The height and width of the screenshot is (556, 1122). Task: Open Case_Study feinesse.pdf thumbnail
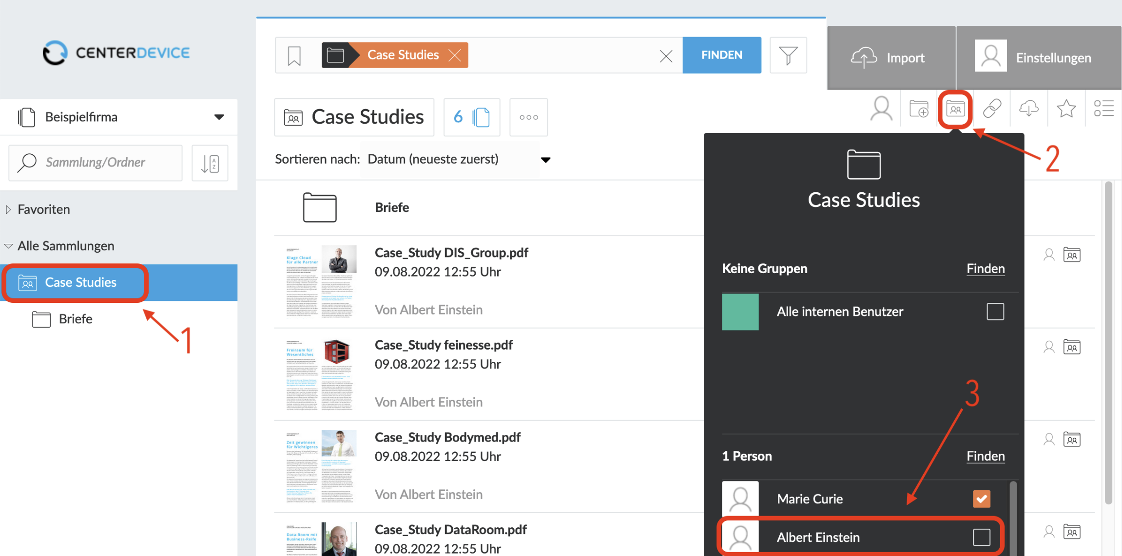pos(321,375)
